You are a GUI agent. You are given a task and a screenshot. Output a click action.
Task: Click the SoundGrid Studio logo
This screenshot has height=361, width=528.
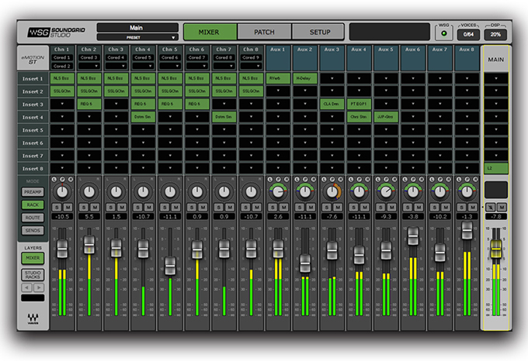(x=56, y=33)
